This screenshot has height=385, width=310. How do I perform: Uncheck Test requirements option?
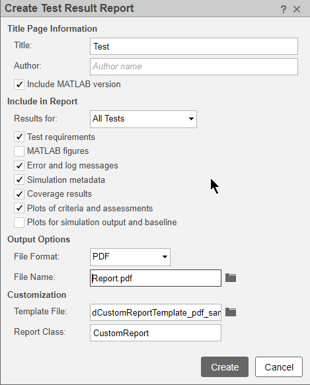click(x=19, y=137)
